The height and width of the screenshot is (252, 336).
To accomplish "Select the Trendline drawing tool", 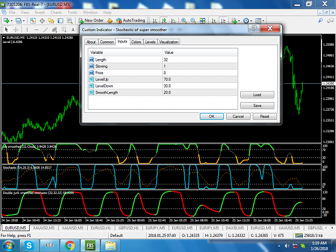I will (46, 30).
